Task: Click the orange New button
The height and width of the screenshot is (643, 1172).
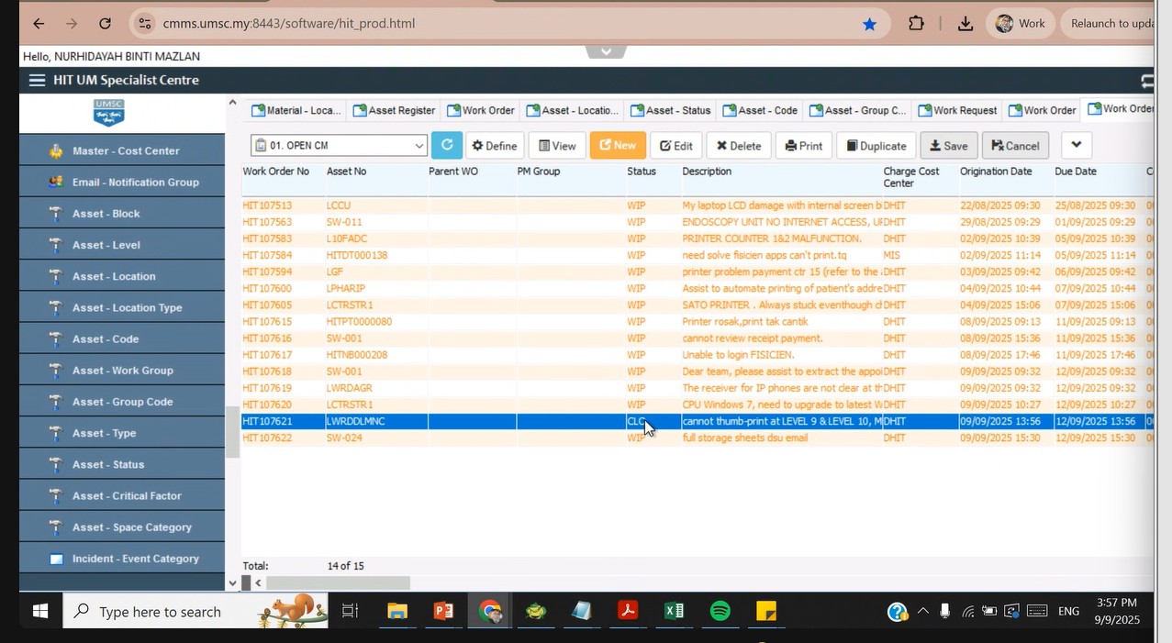Action: [x=618, y=146]
